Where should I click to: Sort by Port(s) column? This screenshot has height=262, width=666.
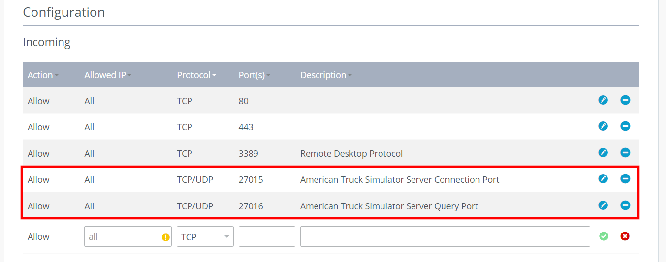(x=254, y=75)
